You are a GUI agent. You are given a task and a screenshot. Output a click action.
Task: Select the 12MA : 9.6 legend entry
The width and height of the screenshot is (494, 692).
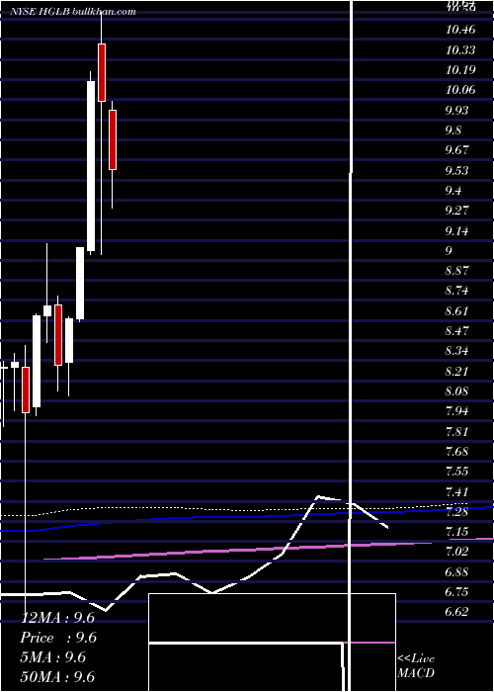57,618
